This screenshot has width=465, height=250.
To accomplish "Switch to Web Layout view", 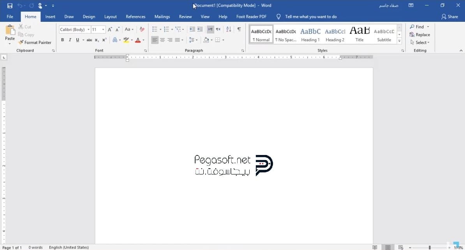I will click(x=401, y=247).
